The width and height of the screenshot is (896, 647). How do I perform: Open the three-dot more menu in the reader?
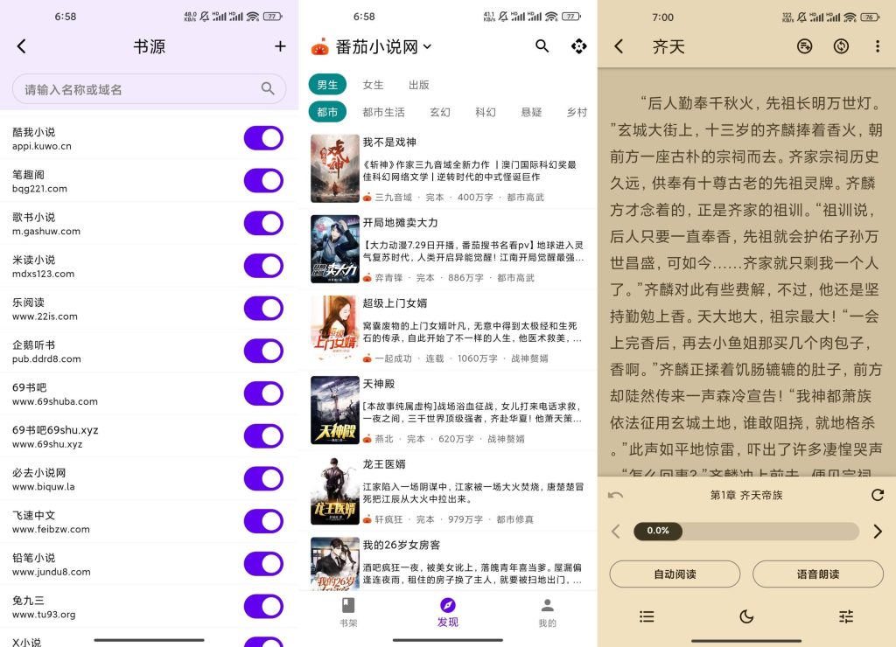coord(878,46)
